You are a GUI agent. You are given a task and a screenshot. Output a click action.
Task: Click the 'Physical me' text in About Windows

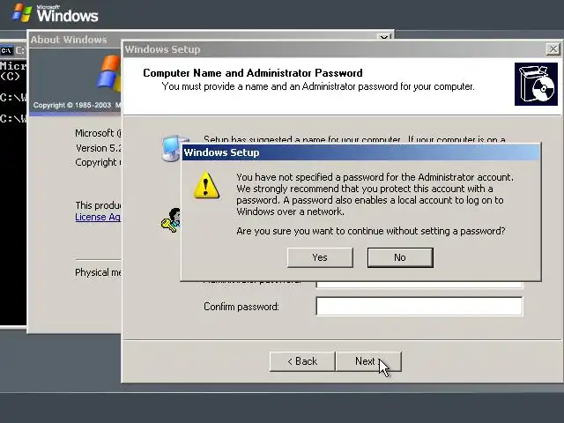coord(98,272)
